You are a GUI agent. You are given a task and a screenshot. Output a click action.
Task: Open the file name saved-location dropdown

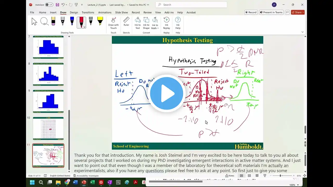click(x=148, y=5)
